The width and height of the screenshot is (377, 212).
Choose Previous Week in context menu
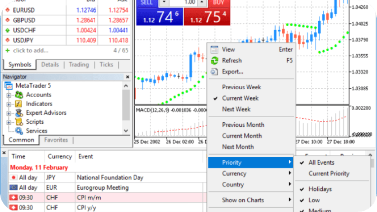251,87
